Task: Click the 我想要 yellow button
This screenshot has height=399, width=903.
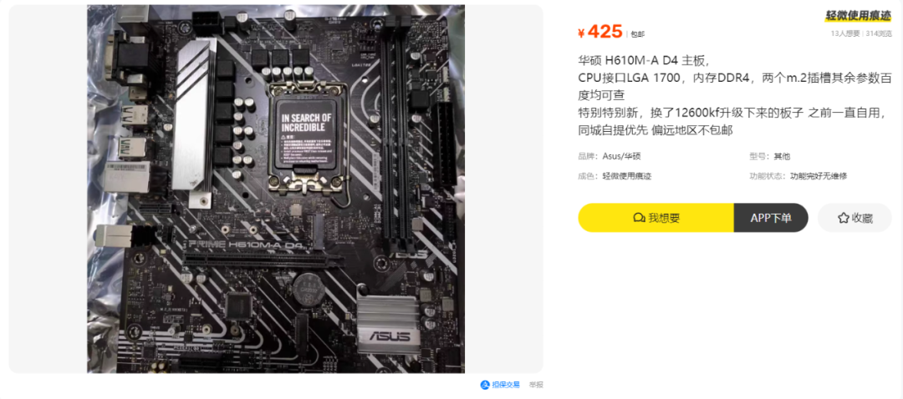Action: [656, 218]
